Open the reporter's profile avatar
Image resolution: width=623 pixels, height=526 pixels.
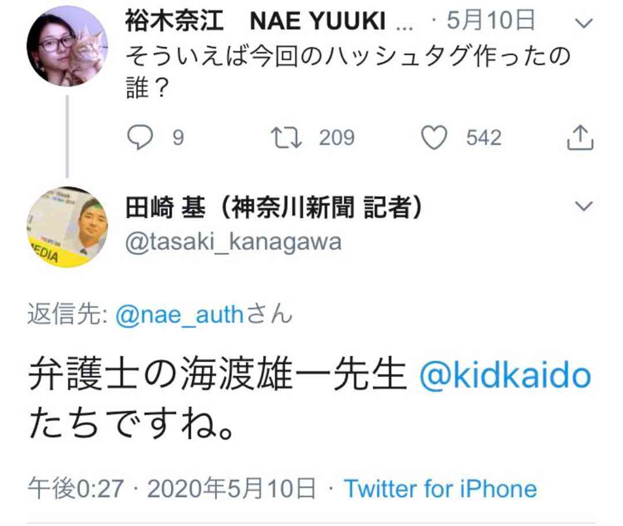pos(67,227)
